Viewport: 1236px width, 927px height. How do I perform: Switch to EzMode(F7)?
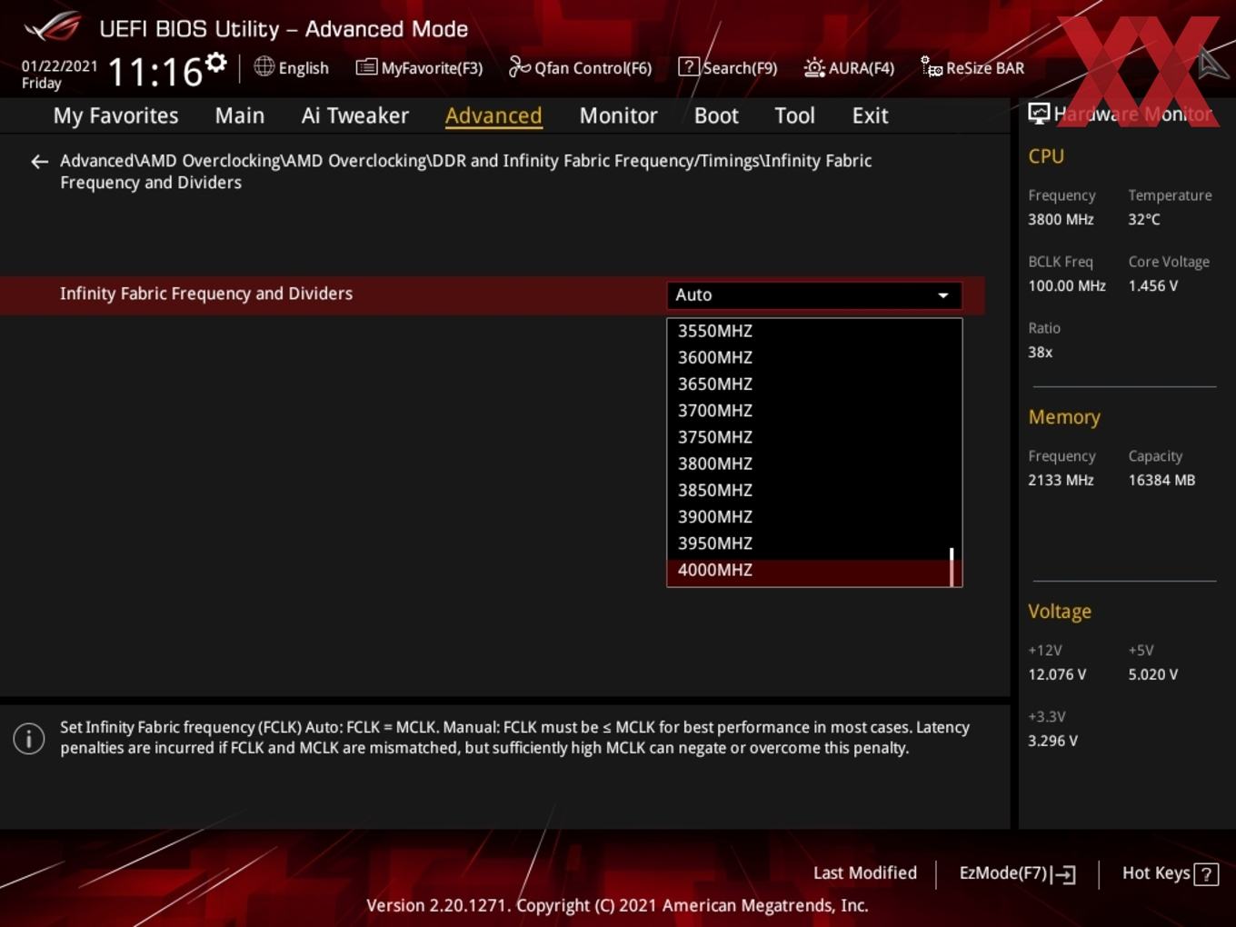pos(1017,873)
